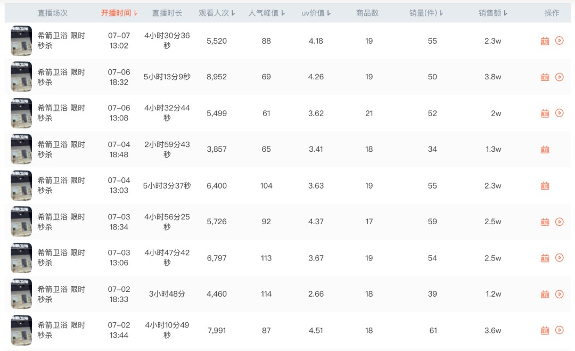Click the 直播时长 column header
Screen dimensions: 575x351
click(x=167, y=13)
